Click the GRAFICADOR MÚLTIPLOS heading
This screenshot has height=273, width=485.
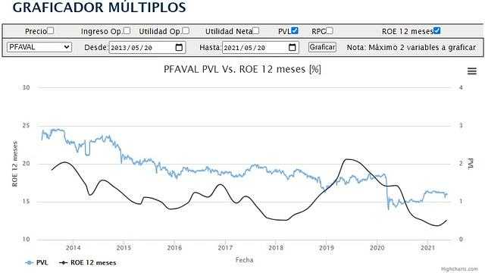[x=99, y=8]
